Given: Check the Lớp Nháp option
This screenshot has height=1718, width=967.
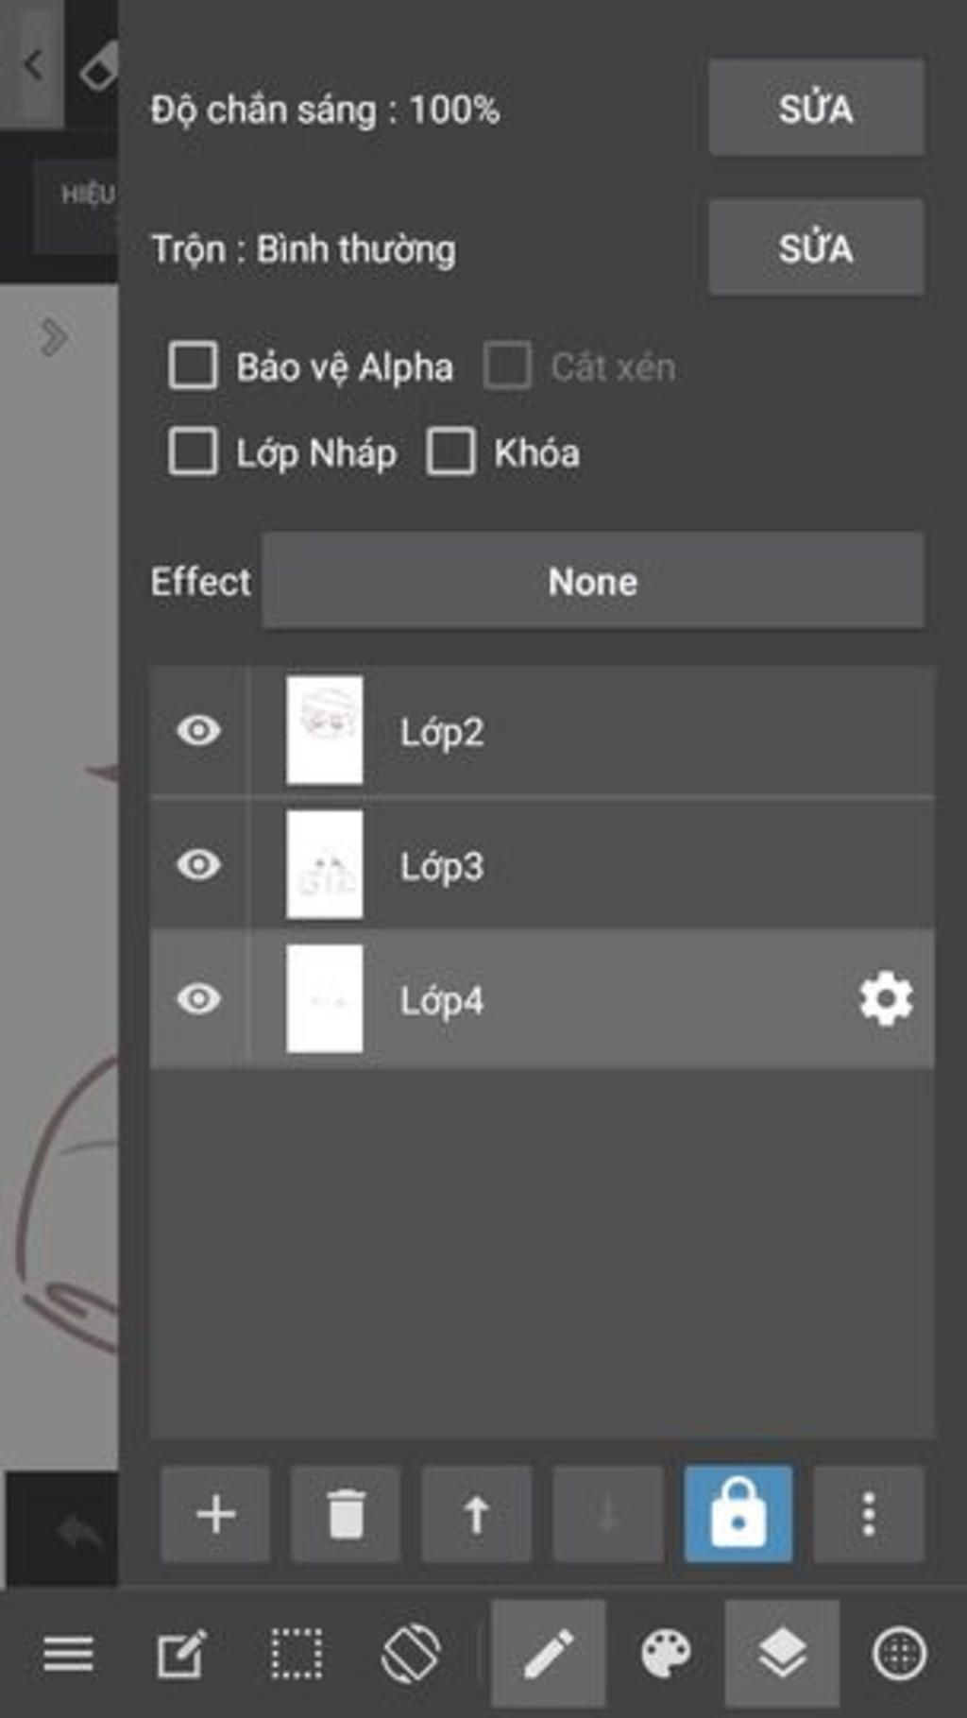Looking at the screenshot, I should coord(193,451).
